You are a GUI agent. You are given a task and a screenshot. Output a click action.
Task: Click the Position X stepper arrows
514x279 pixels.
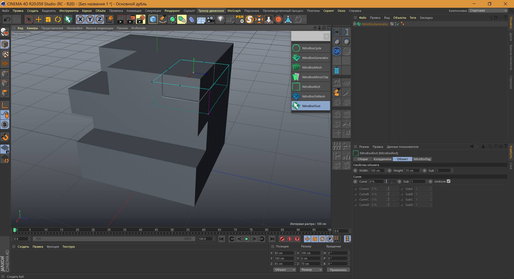point(295,253)
